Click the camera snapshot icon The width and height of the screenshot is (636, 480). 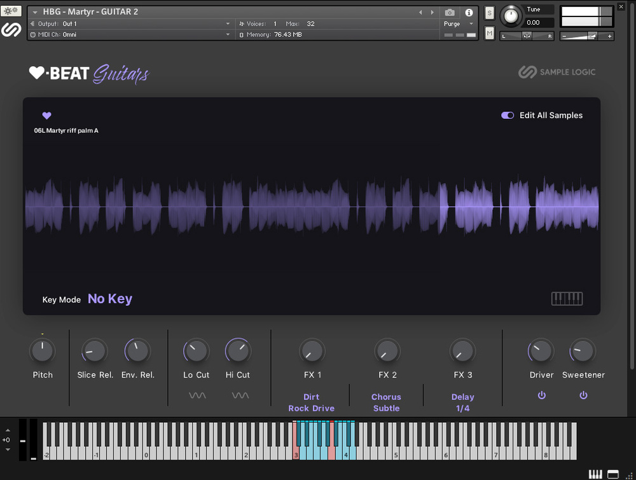pos(450,13)
